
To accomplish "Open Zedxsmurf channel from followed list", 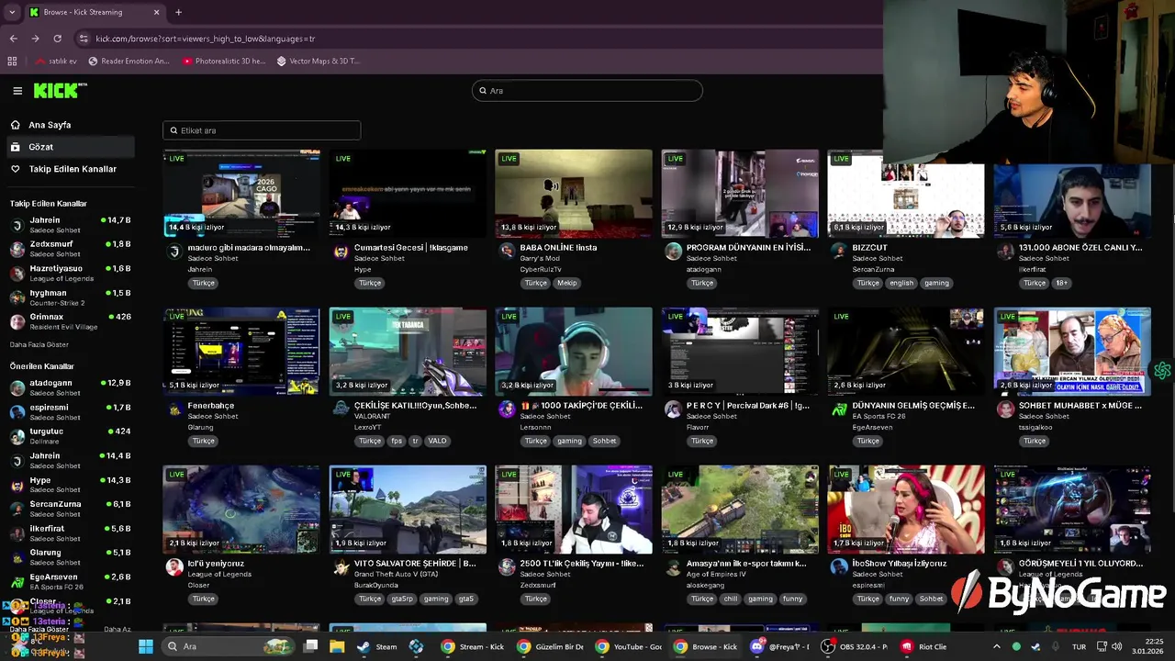I will pos(70,249).
